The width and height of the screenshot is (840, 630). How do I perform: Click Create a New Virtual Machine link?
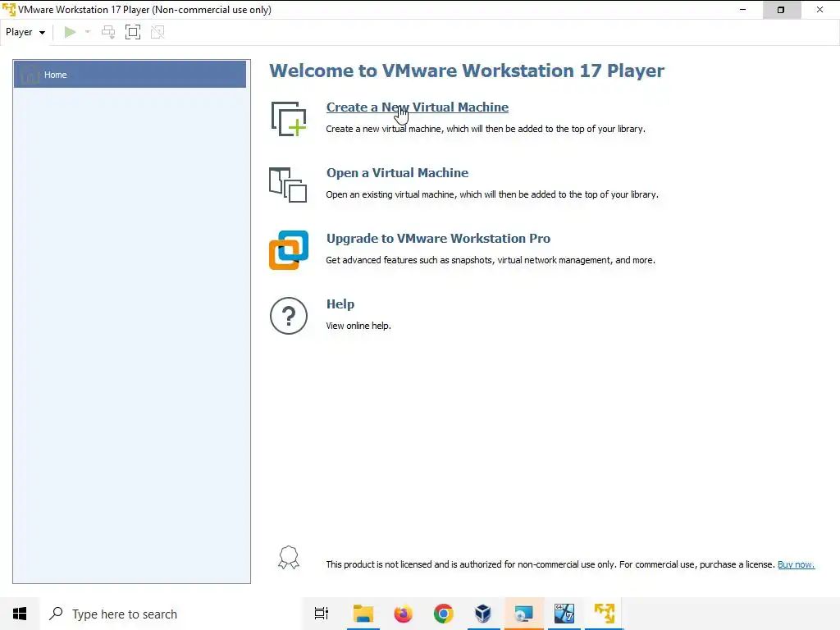[x=418, y=107]
